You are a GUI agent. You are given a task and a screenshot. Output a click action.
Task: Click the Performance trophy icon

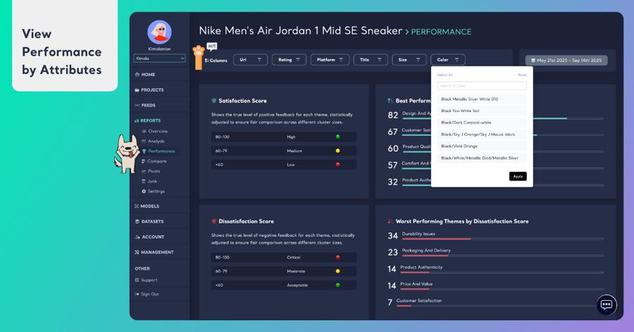144,152
